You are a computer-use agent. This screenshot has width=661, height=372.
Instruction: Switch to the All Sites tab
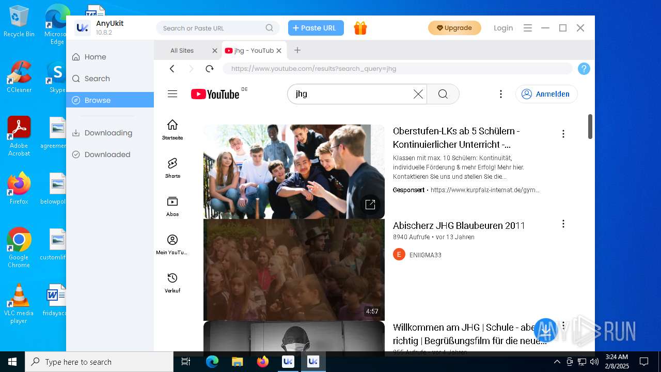point(182,51)
